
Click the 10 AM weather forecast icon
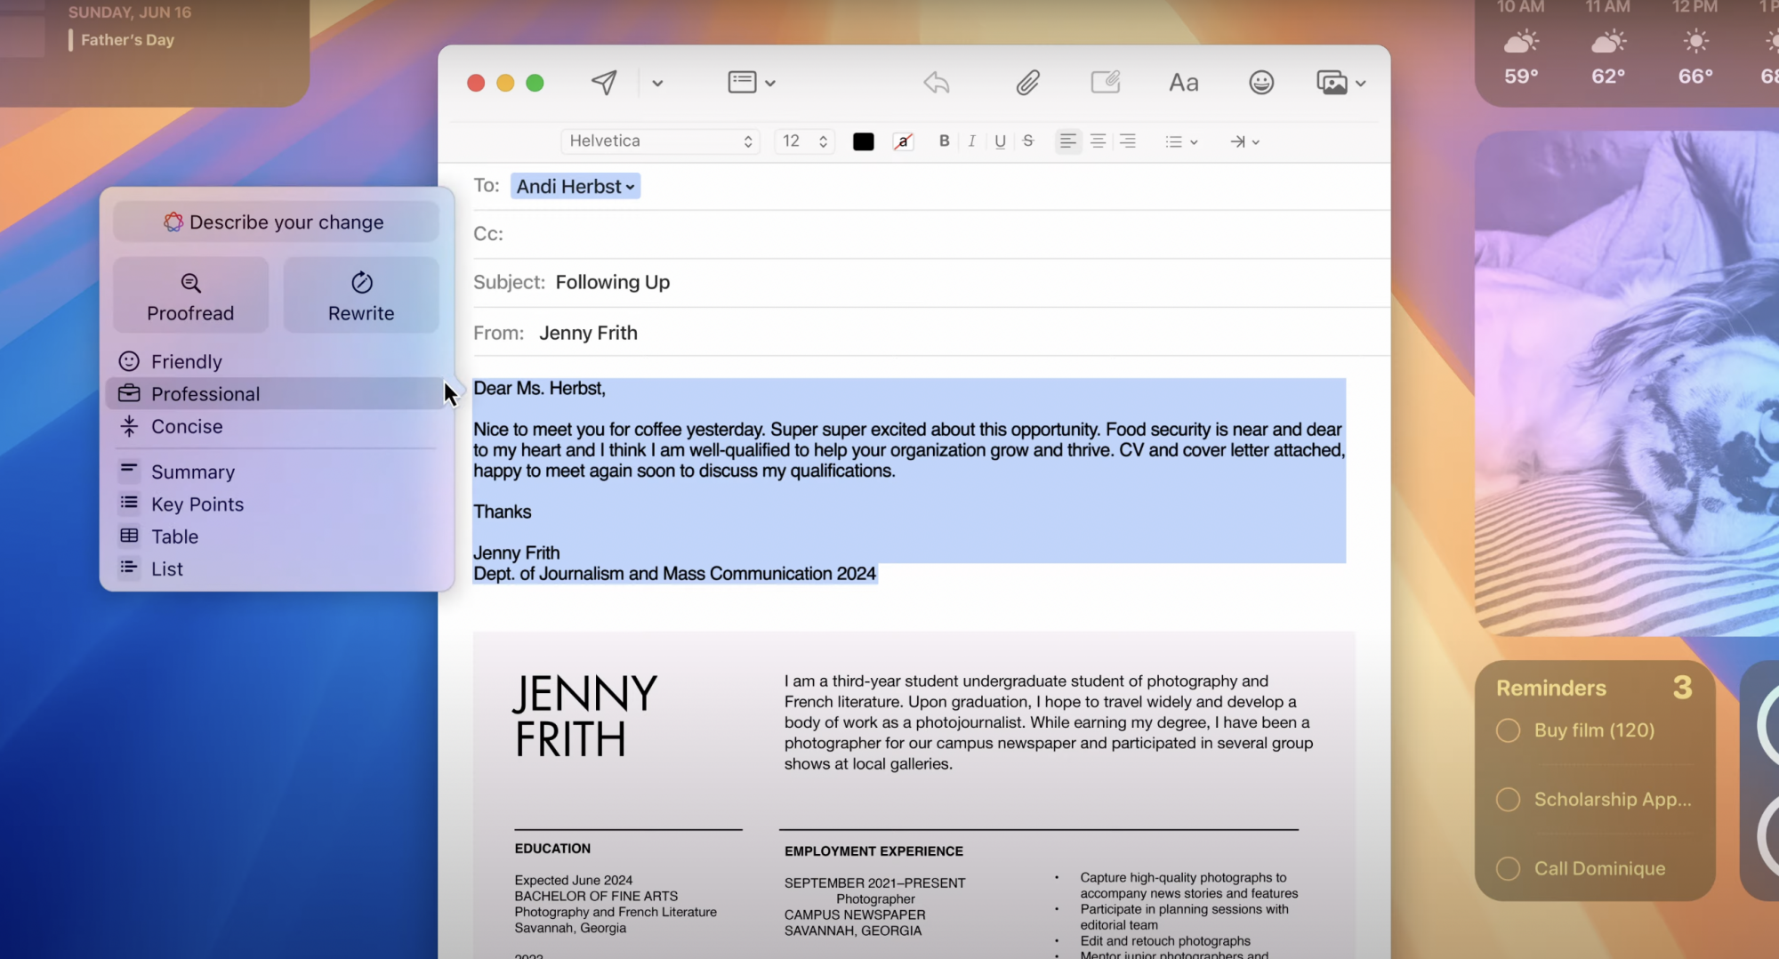point(1521,41)
